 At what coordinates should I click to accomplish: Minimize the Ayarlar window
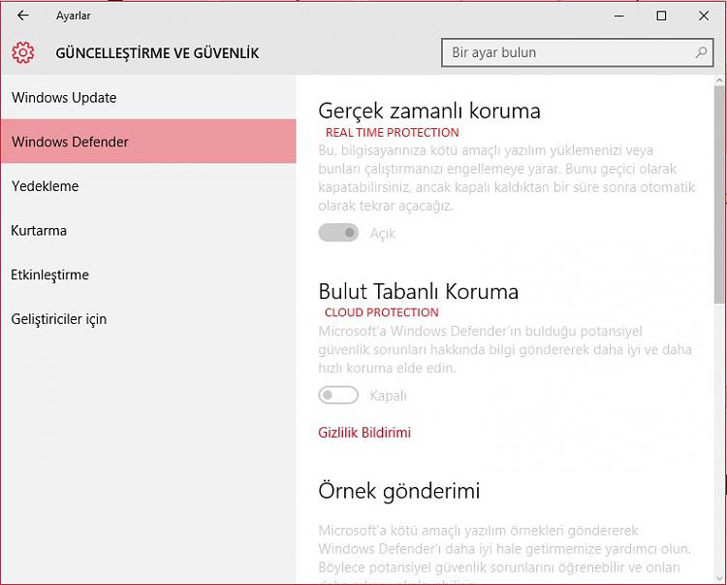click(x=619, y=16)
